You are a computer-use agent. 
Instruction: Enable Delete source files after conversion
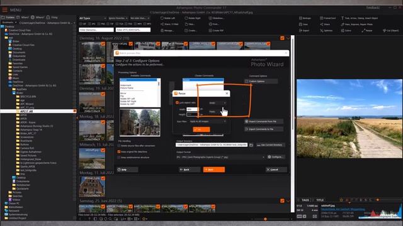[119, 146]
